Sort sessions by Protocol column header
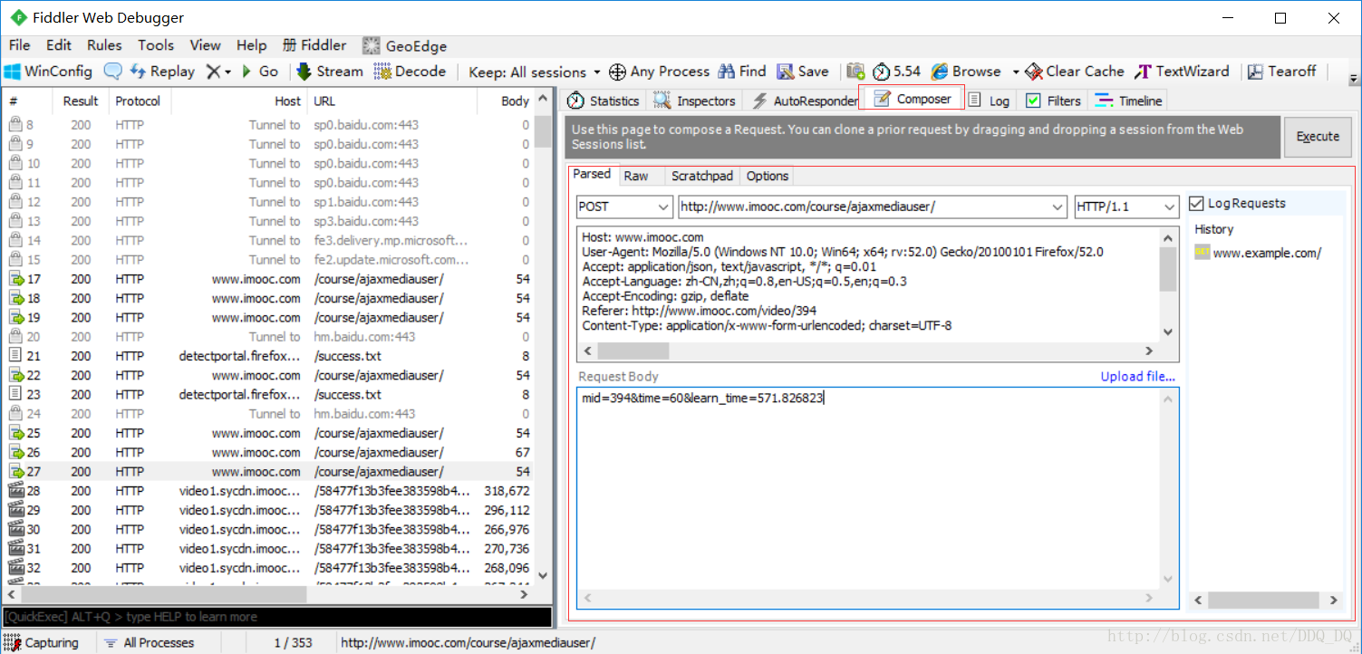The image size is (1362, 654). pyautogui.click(x=138, y=101)
